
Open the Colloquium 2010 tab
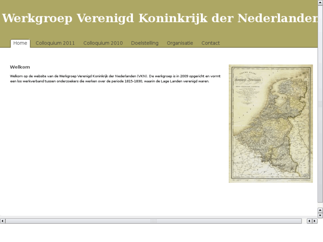pyautogui.click(x=103, y=43)
